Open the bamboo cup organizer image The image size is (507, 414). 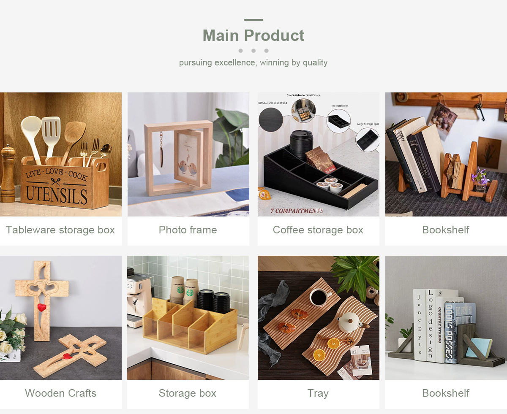188,318
